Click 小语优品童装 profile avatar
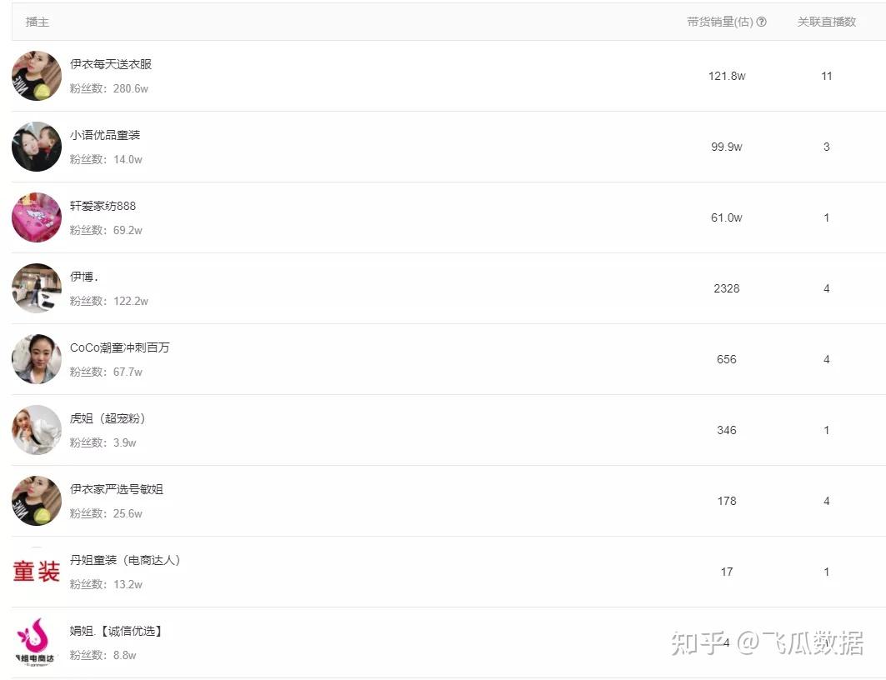The height and width of the screenshot is (680, 886). 37,147
